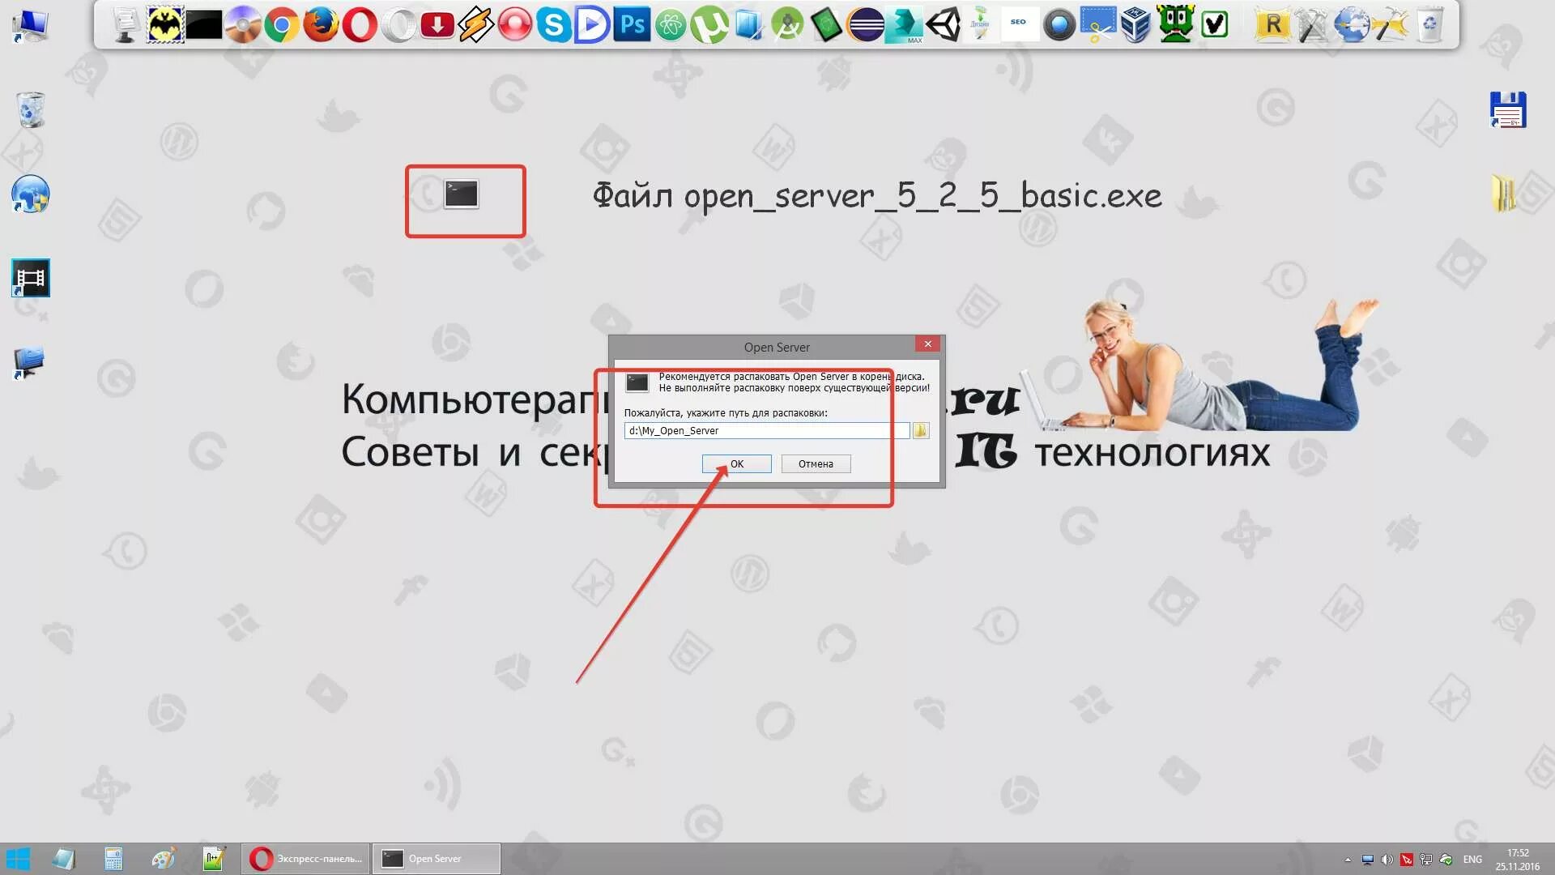Click the unpack path text field
The height and width of the screenshot is (875, 1555).
click(766, 430)
